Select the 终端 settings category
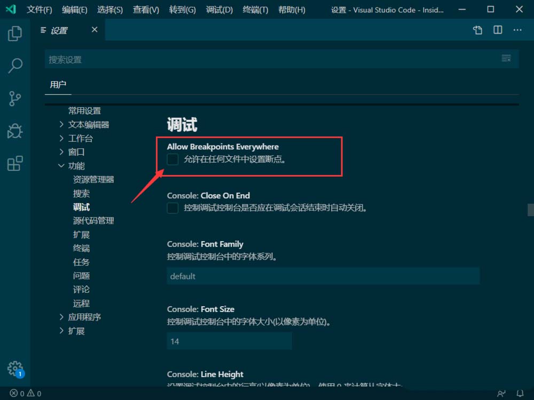 click(x=81, y=248)
